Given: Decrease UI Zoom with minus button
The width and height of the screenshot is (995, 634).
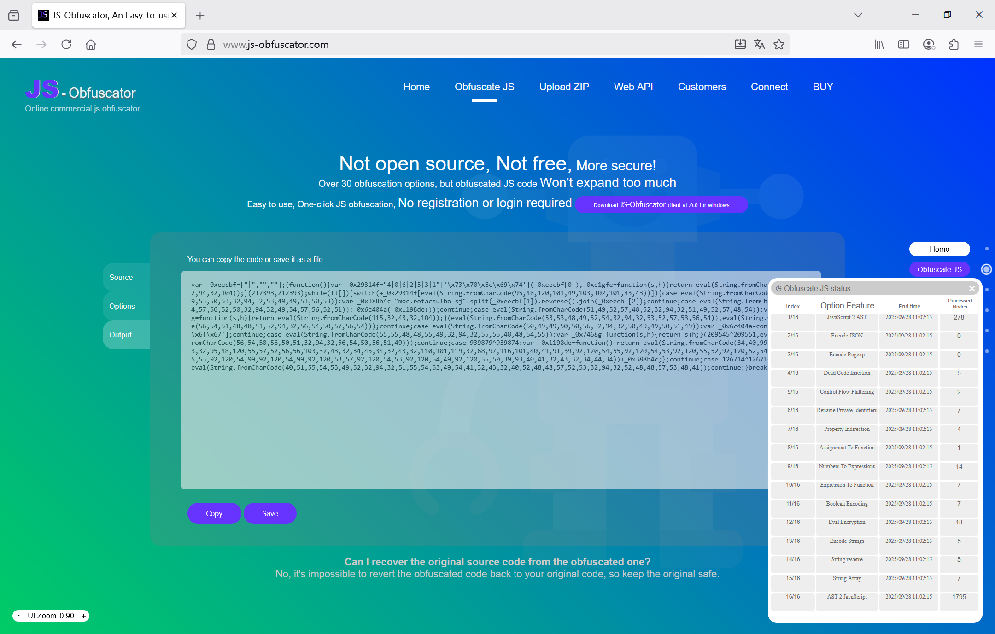Looking at the screenshot, I should [18, 616].
